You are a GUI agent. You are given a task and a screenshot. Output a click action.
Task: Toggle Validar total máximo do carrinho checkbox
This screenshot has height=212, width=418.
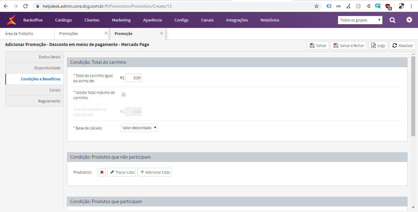[124, 94]
